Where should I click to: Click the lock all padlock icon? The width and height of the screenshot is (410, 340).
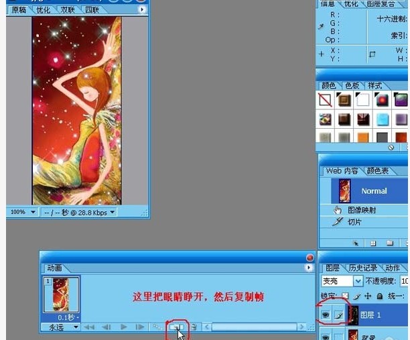pos(380,296)
